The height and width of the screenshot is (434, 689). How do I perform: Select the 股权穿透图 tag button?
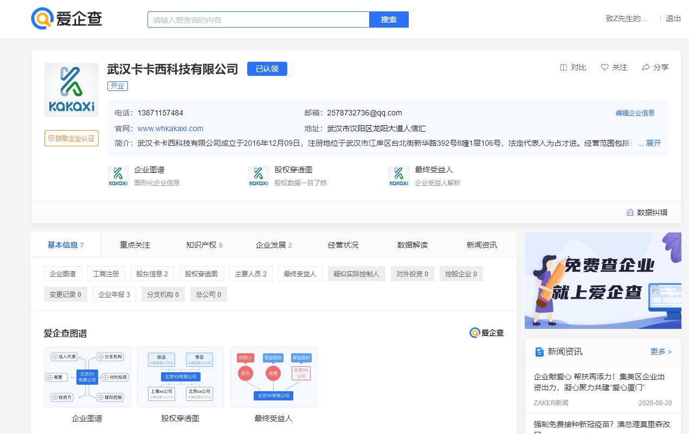click(x=202, y=274)
